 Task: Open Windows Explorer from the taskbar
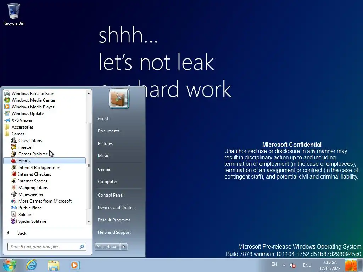(54, 265)
